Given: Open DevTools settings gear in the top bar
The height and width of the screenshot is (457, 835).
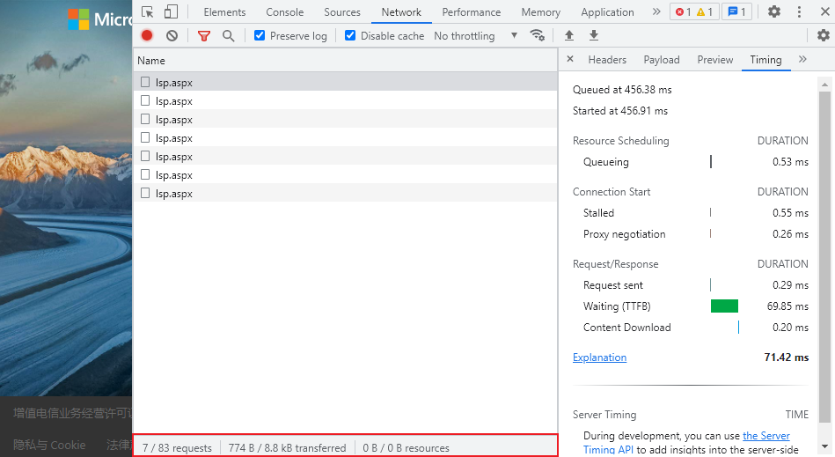Looking at the screenshot, I should click(774, 12).
